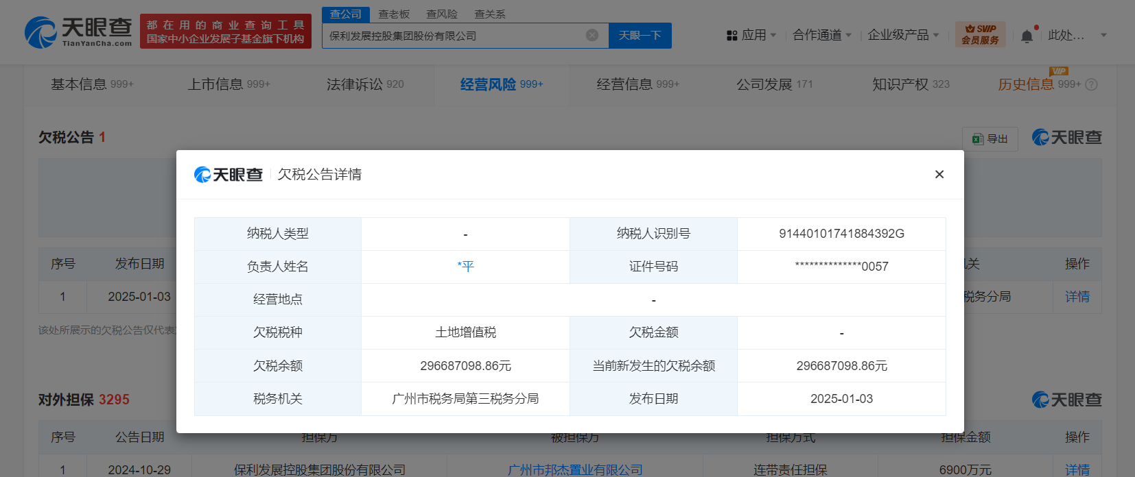This screenshot has height=477, width=1135.
Task: Click the red promotional banner in header
Action: 226,32
